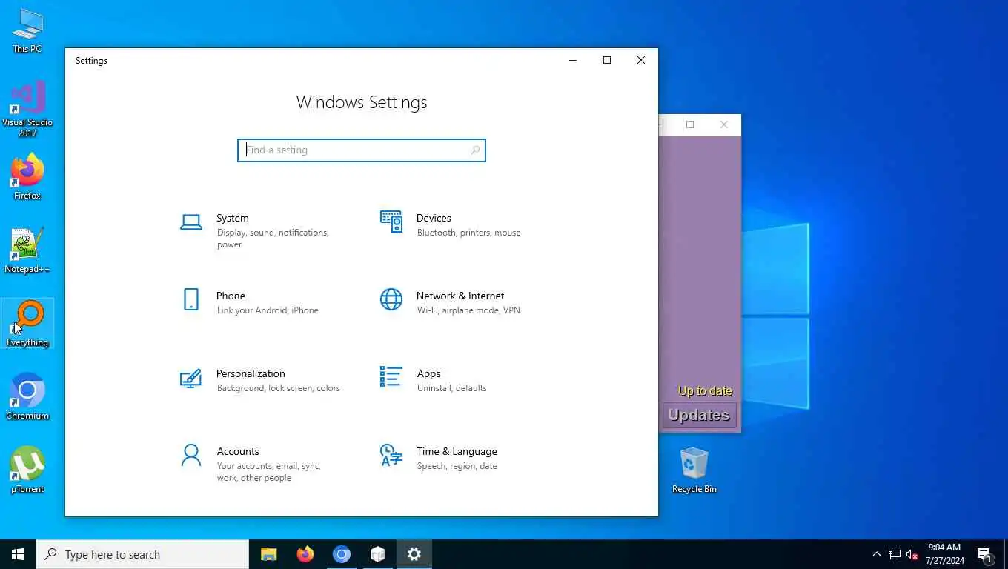Select the Everything desktop shortcut
1008x569 pixels.
(x=27, y=324)
